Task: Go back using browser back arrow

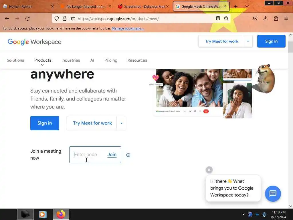Action: tap(7, 19)
